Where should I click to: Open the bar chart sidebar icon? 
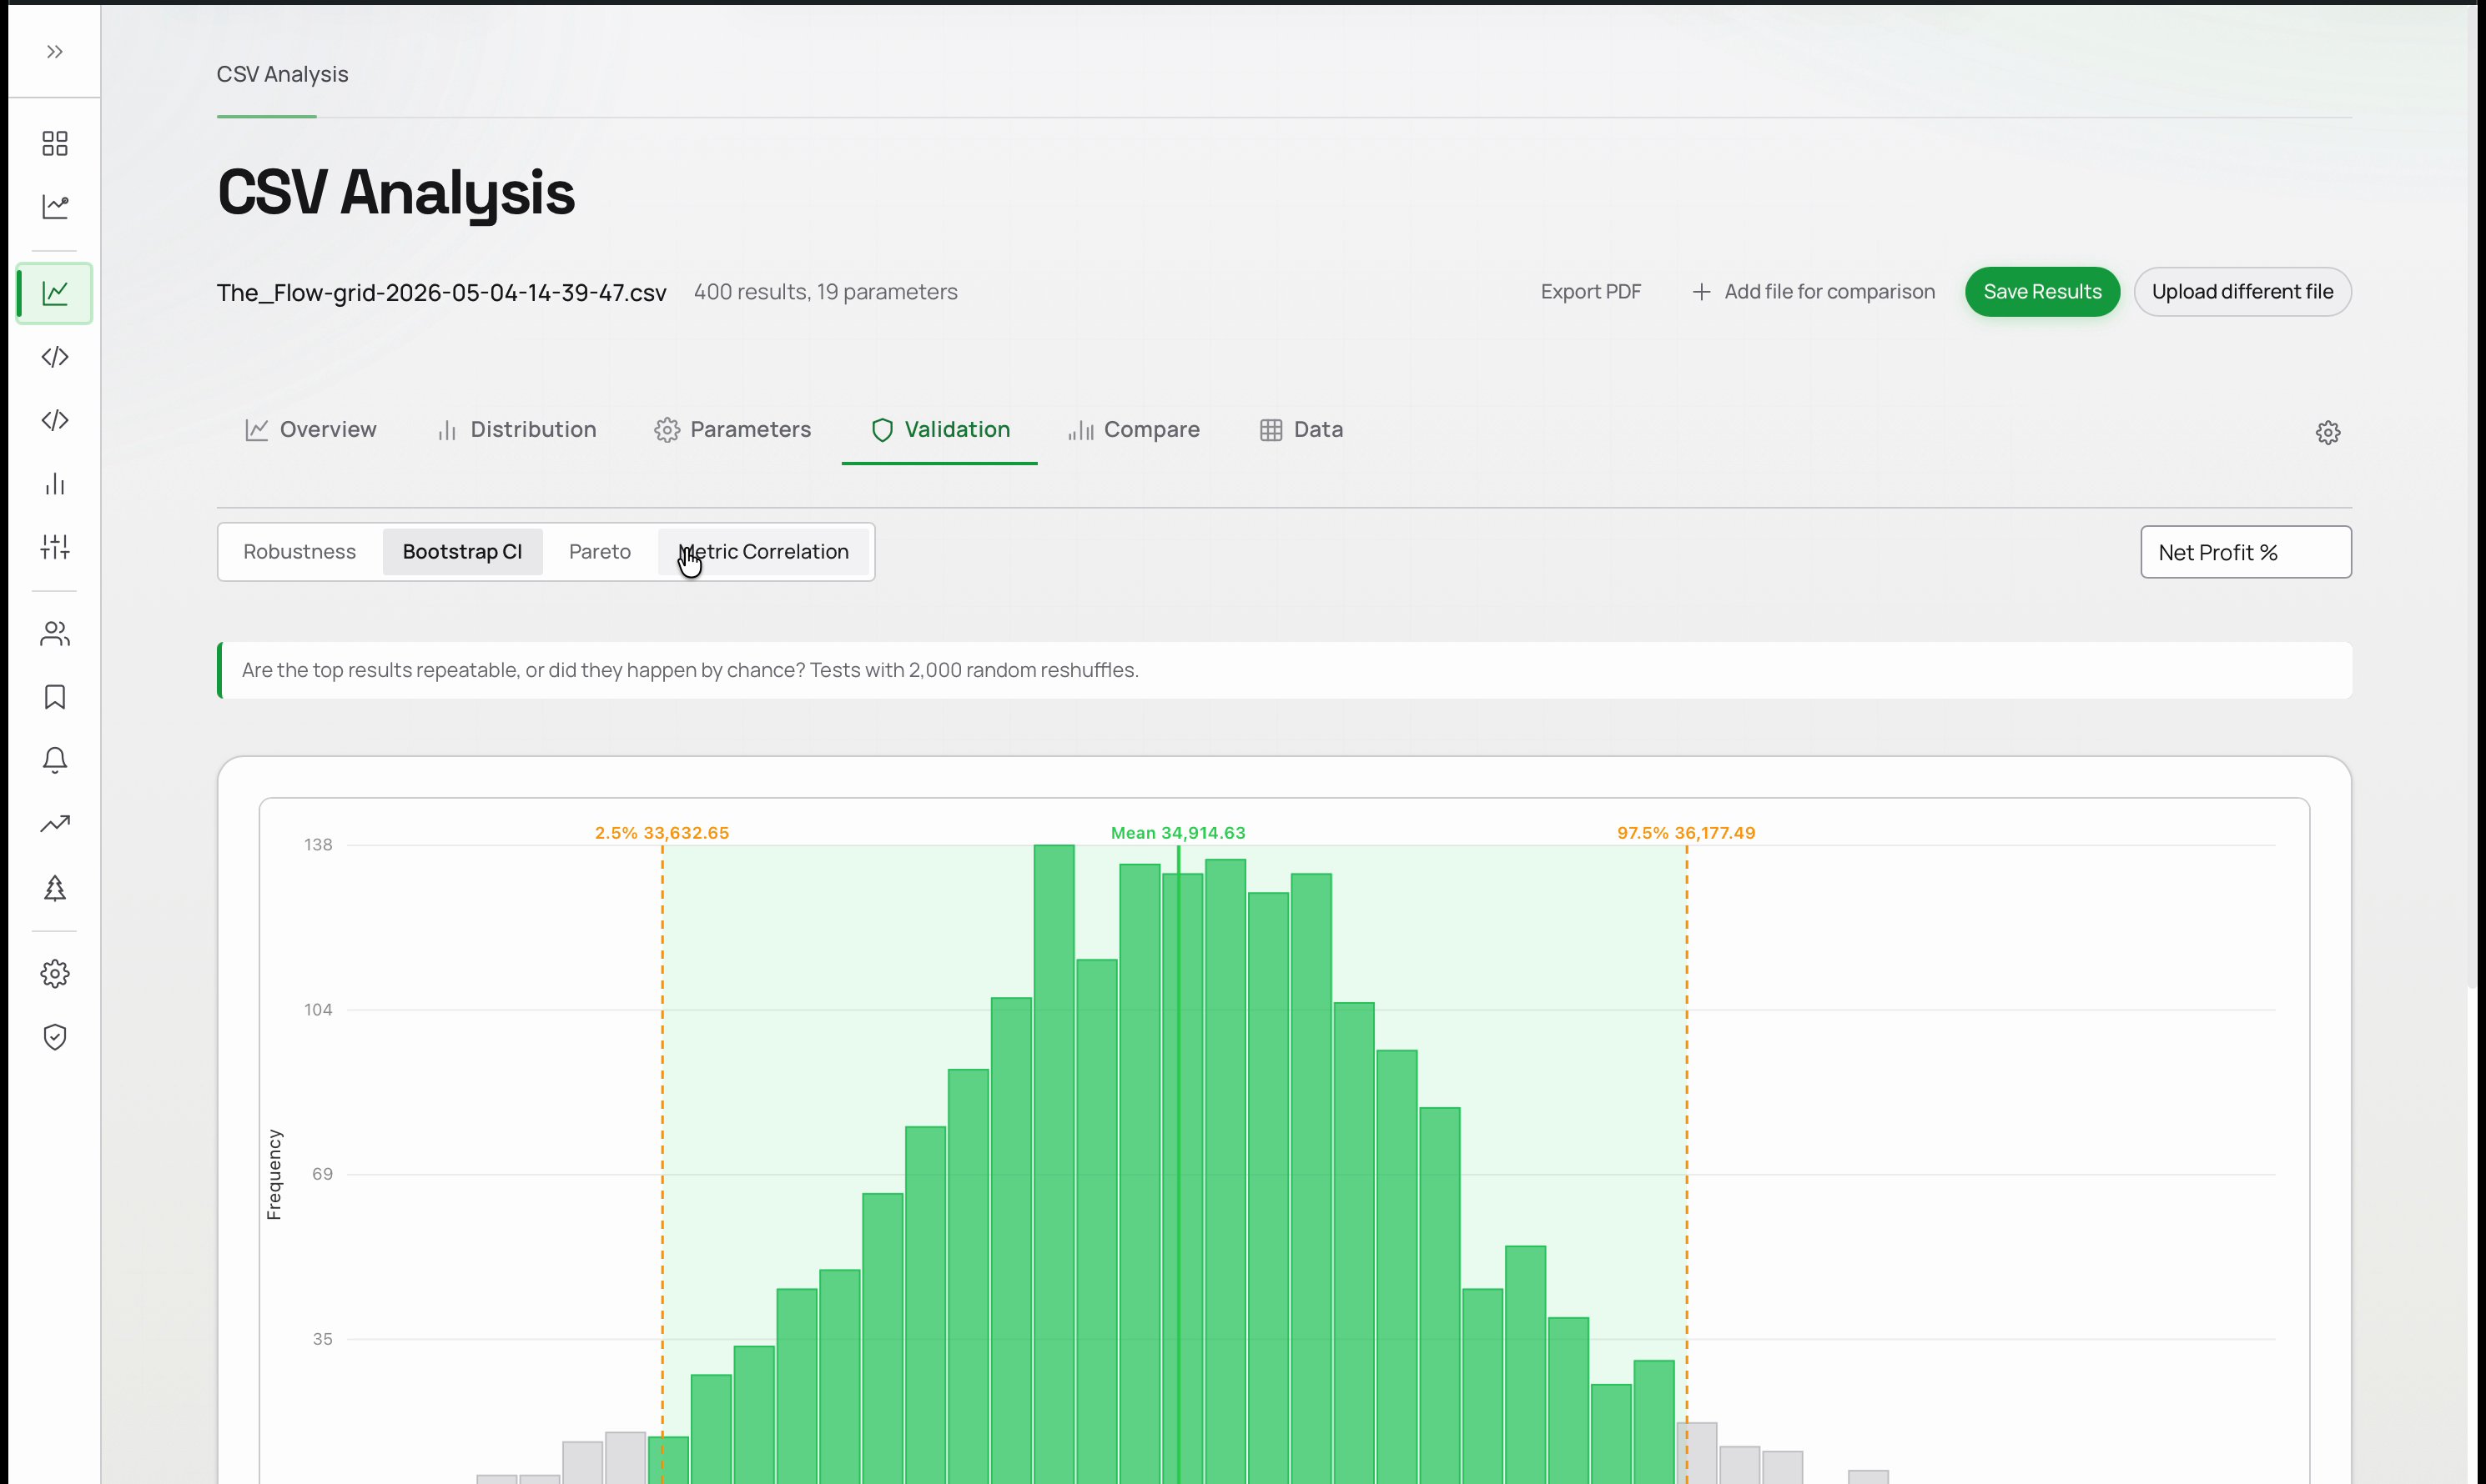[x=55, y=484]
